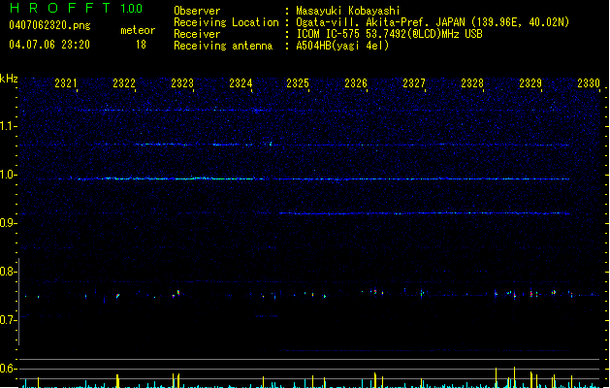Select the 2325 time marker

pos(298,84)
